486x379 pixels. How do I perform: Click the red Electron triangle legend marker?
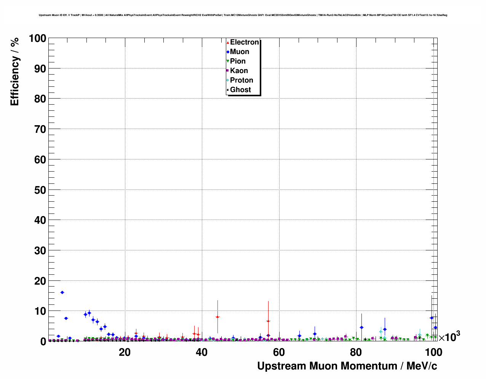[228, 42]
